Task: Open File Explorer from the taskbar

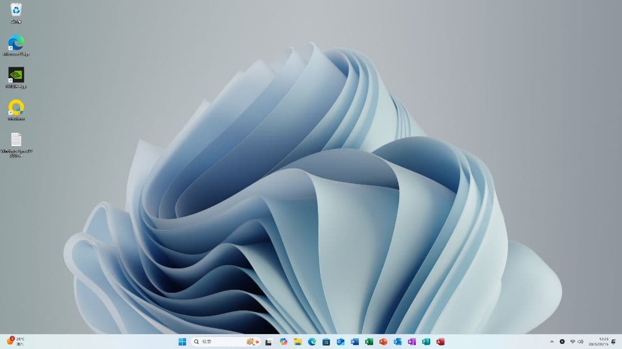Action: point(298,342)
